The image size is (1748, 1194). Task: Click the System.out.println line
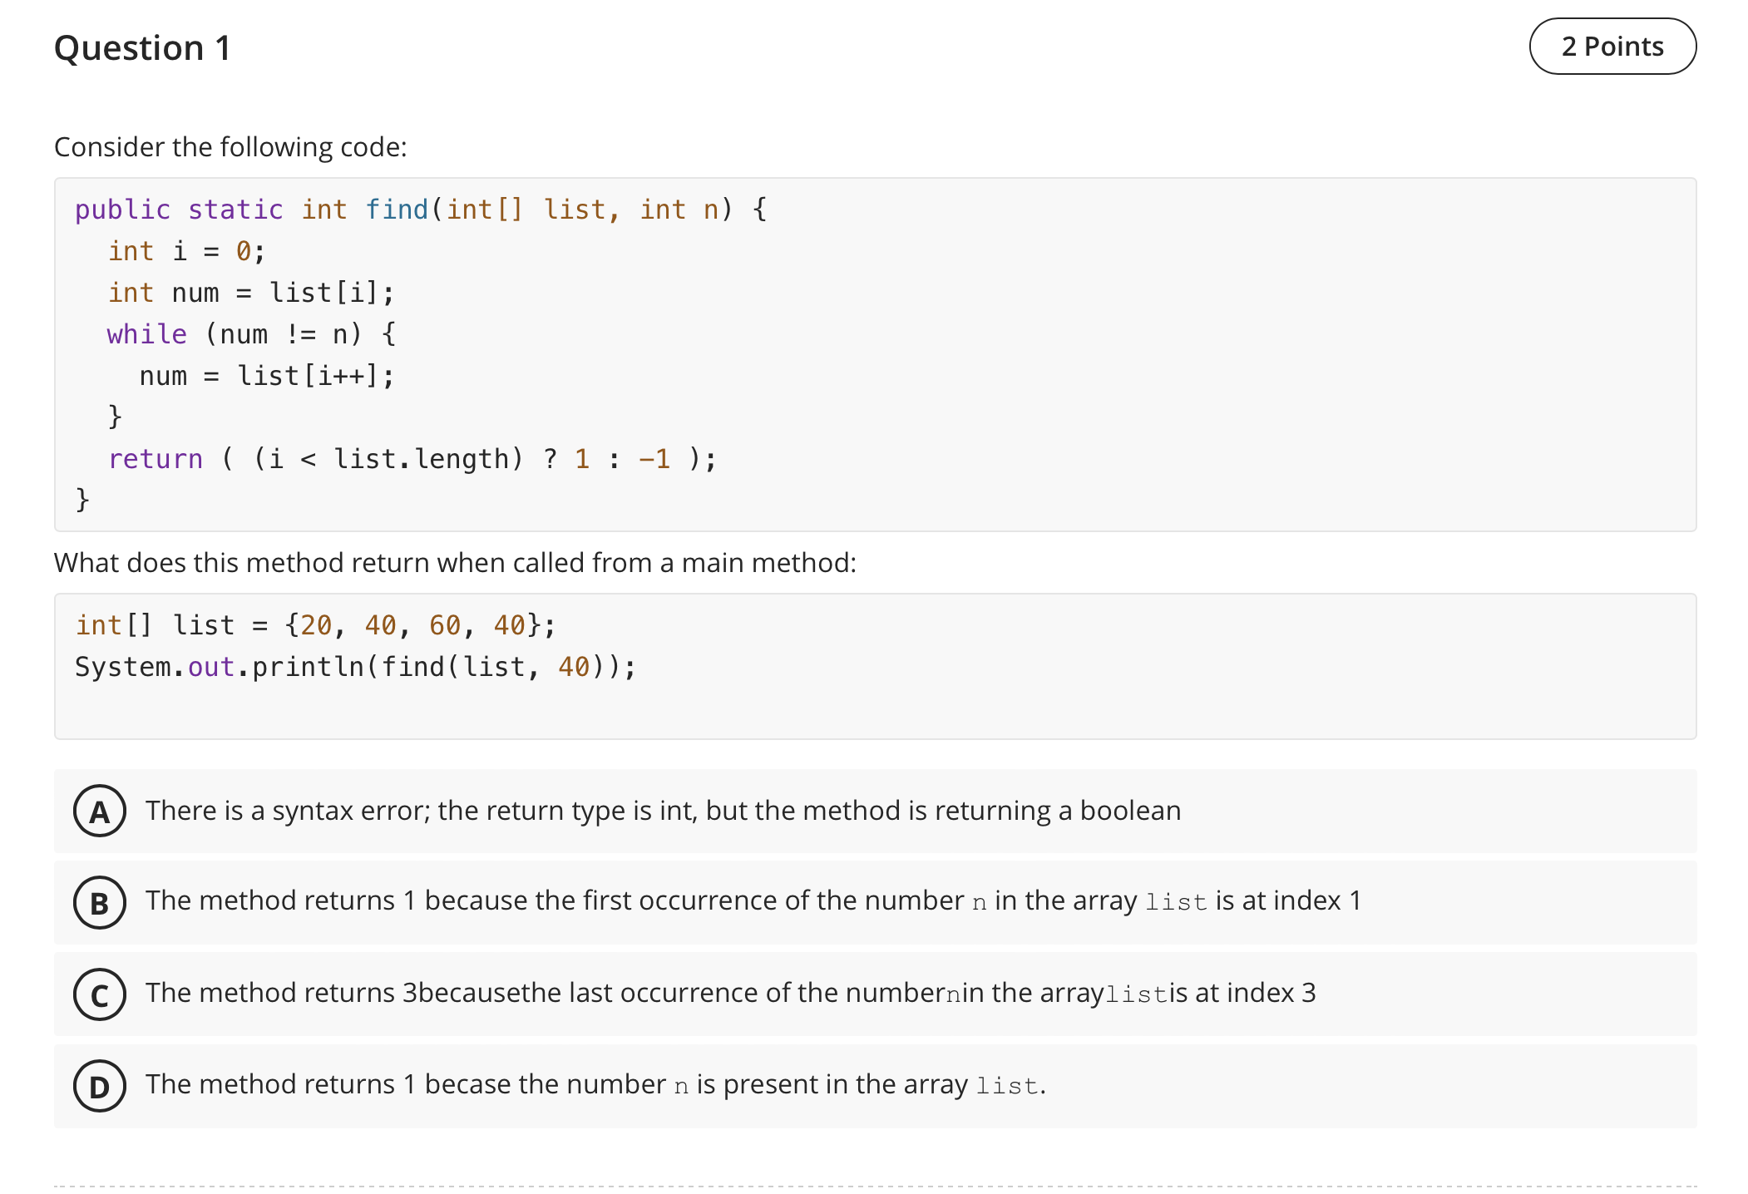point(353,666)
